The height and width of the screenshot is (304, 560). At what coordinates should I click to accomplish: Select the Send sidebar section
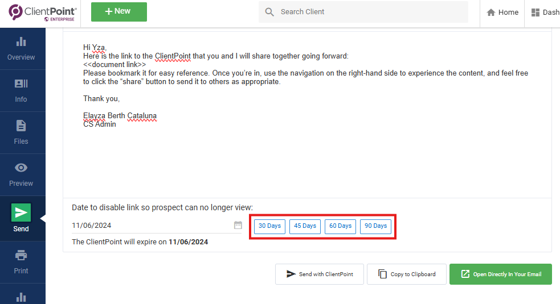pyautogui.click(x=21, y=218)
